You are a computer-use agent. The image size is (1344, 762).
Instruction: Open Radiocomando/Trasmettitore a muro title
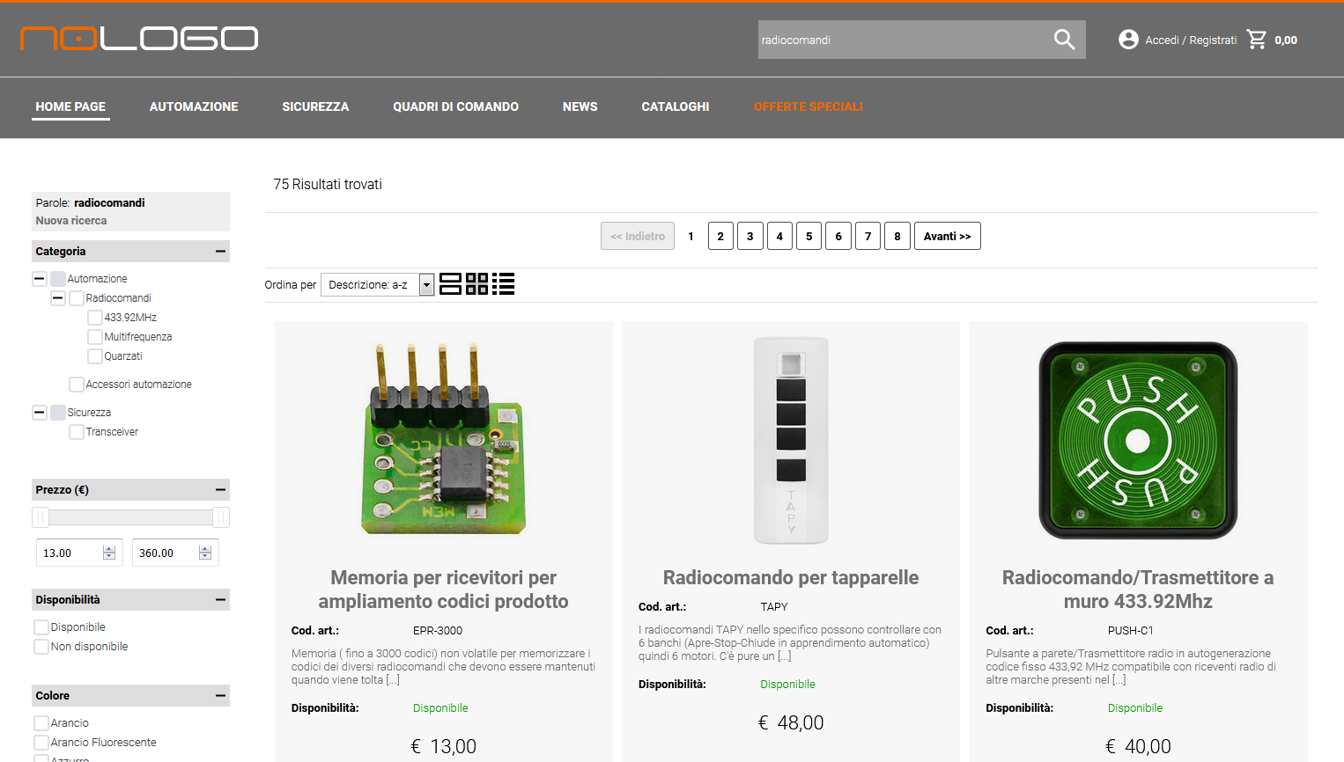(x=1138, y=590)
